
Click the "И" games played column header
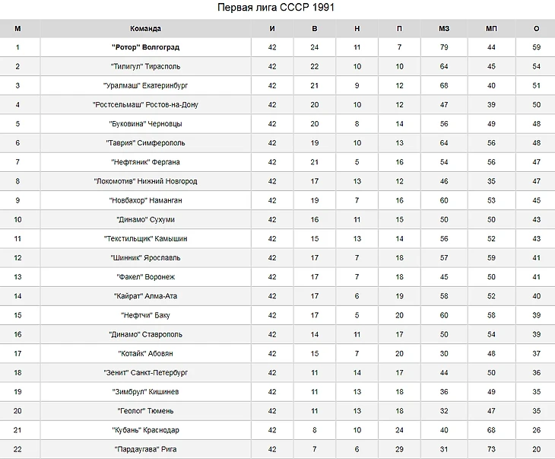(x=272, y=29)
